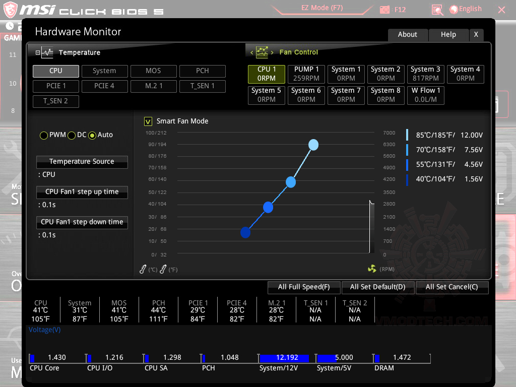This screenshot has height=387, width=516.
Task: Click the Voltage(V) section label
Action: point(45,330)
